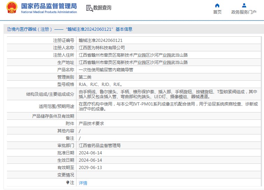Open the 政务服务门户 link
The image size is (264, 190).
point(244,12)
